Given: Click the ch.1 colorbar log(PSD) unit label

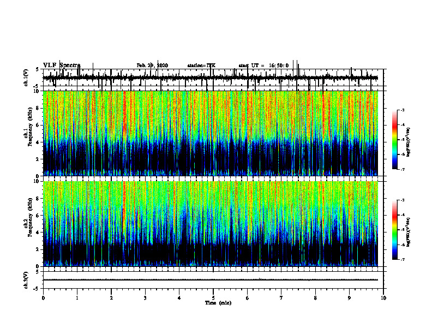Looking at the screenshot, I should coord(409,142).
